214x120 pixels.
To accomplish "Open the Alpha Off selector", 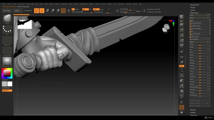I will tap(7, 41).
